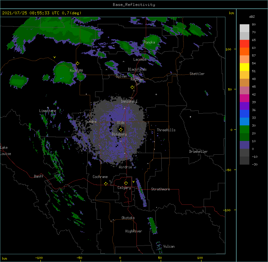Select the yellow diamond marker south of RedDeer
The height and width of the screenshot is (262, 268).
(132, 87)
